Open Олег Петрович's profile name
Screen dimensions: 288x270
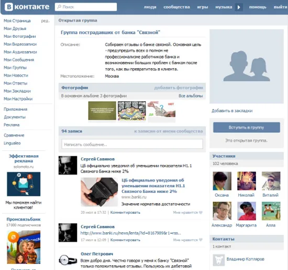click(x=97, y=254)
